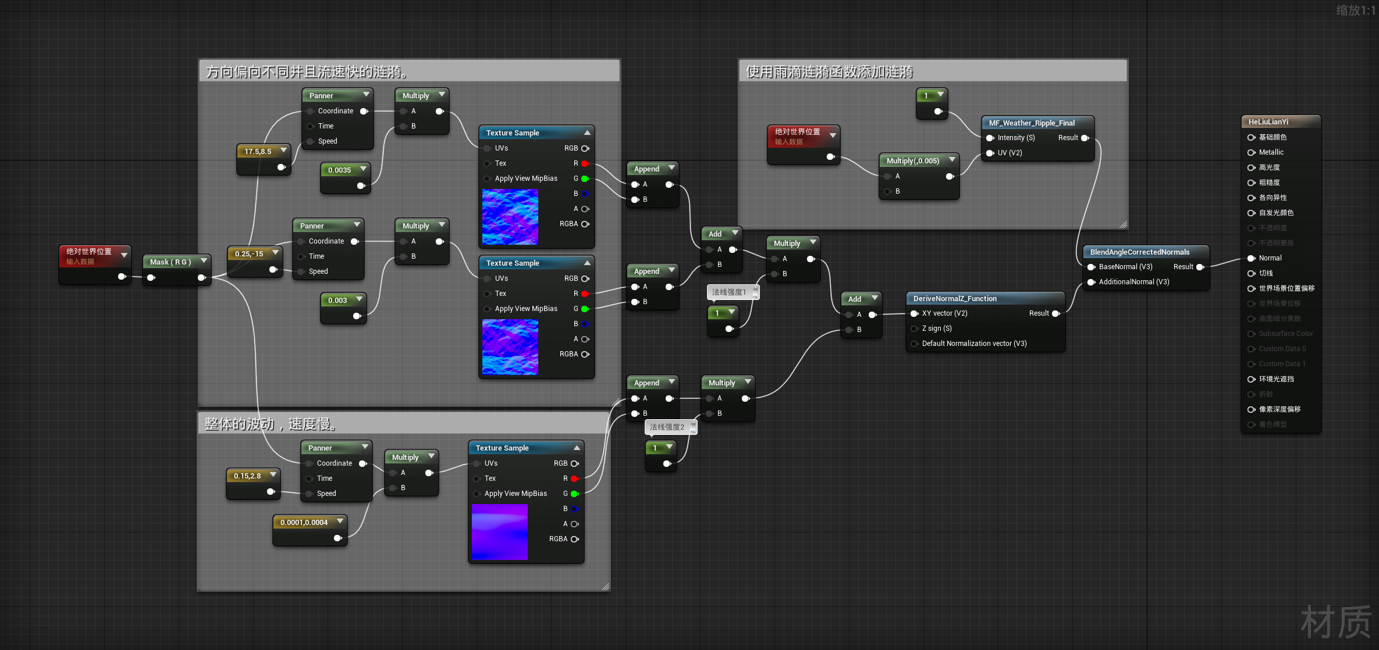
Task: Click the Mask (R G) node output pin
Action: (201, 277)
